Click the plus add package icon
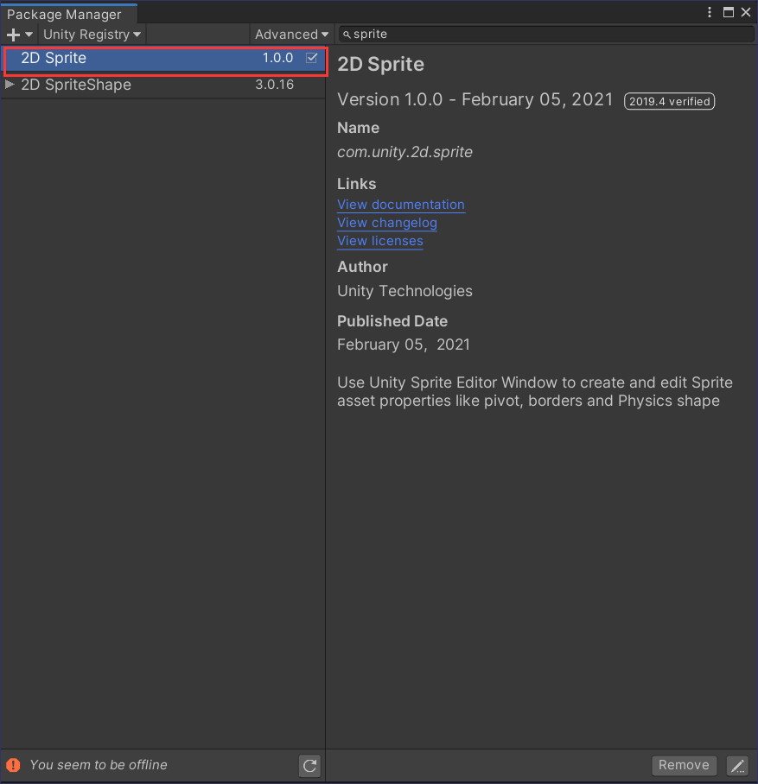 (x=14, y=35)
